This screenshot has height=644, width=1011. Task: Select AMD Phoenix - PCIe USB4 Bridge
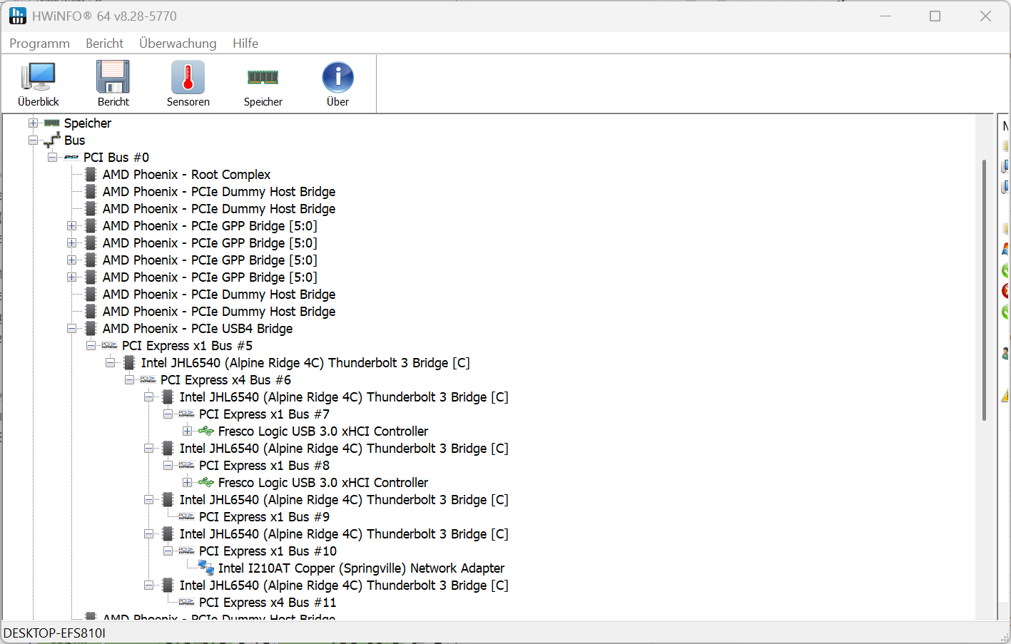198,328
